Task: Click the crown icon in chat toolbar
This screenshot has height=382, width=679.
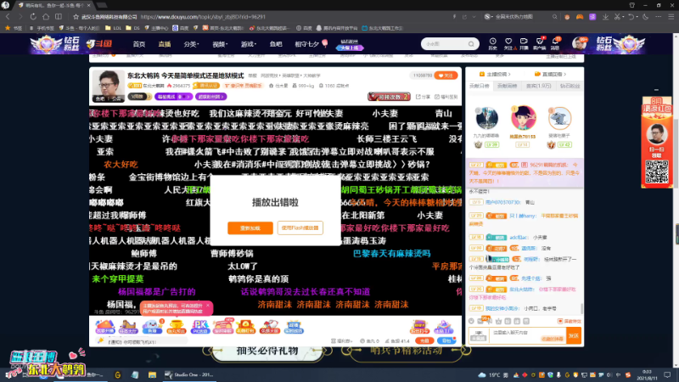Action: (498, 321)
